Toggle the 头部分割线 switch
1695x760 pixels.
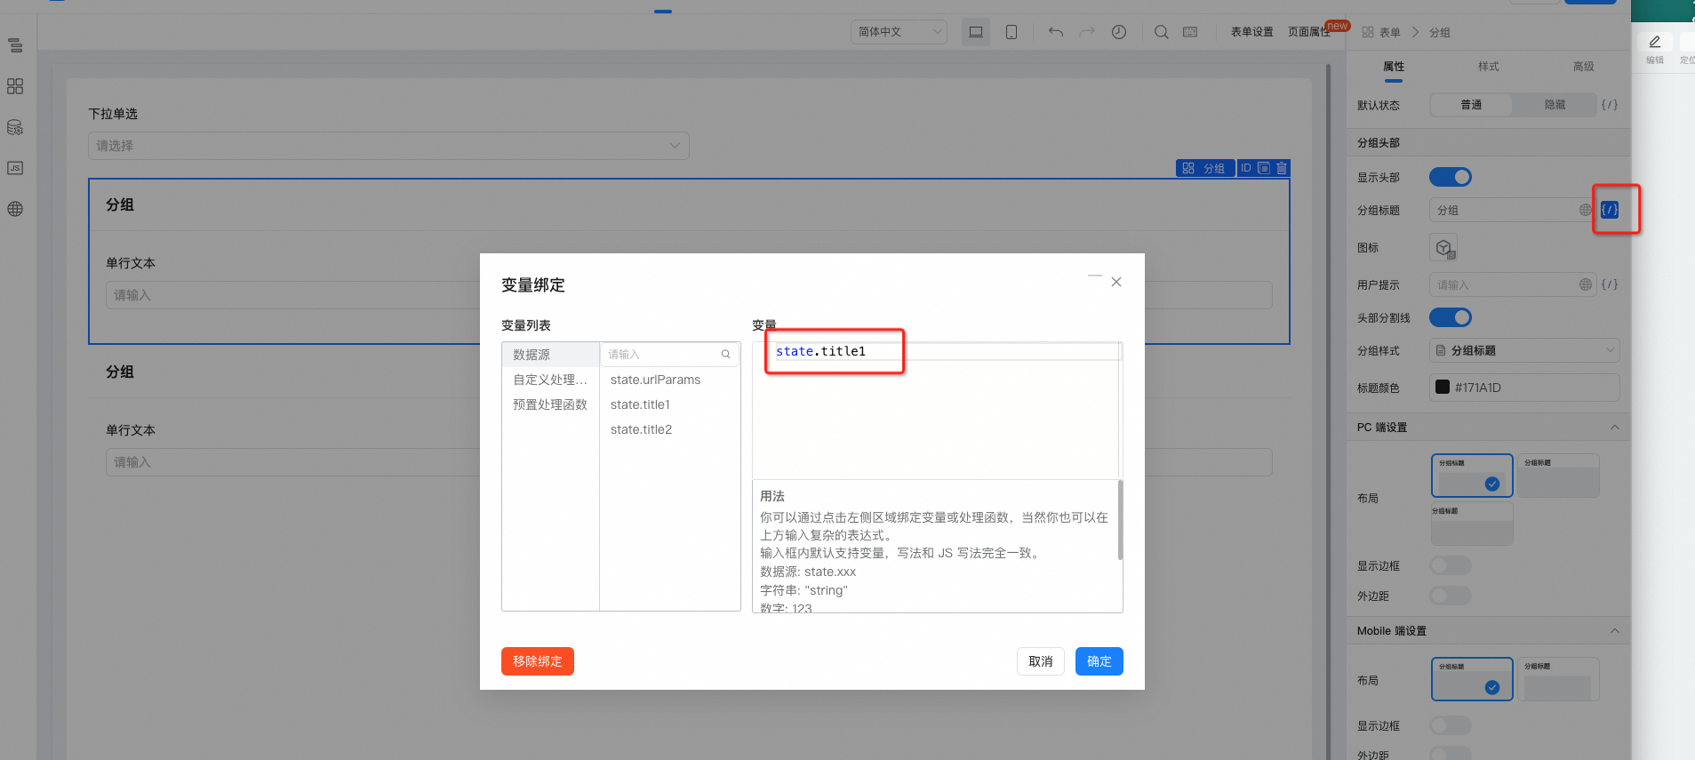[1451, 317]
